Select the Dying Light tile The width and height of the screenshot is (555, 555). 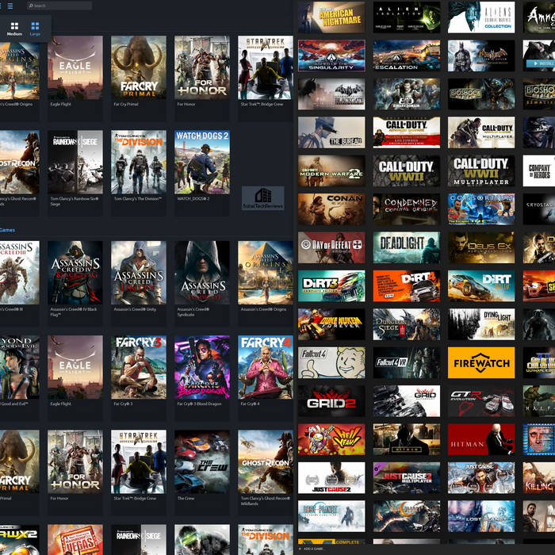(x=481, y=324)
